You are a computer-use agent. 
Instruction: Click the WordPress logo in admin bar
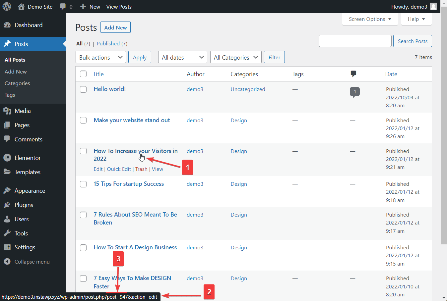(7, 6)
